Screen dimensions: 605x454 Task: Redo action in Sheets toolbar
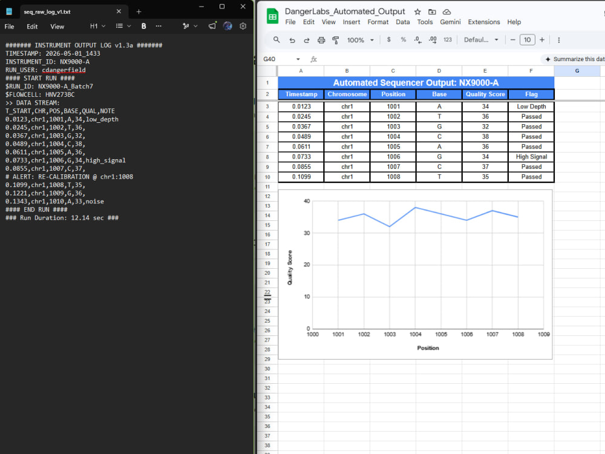click(x=307, y=40)
